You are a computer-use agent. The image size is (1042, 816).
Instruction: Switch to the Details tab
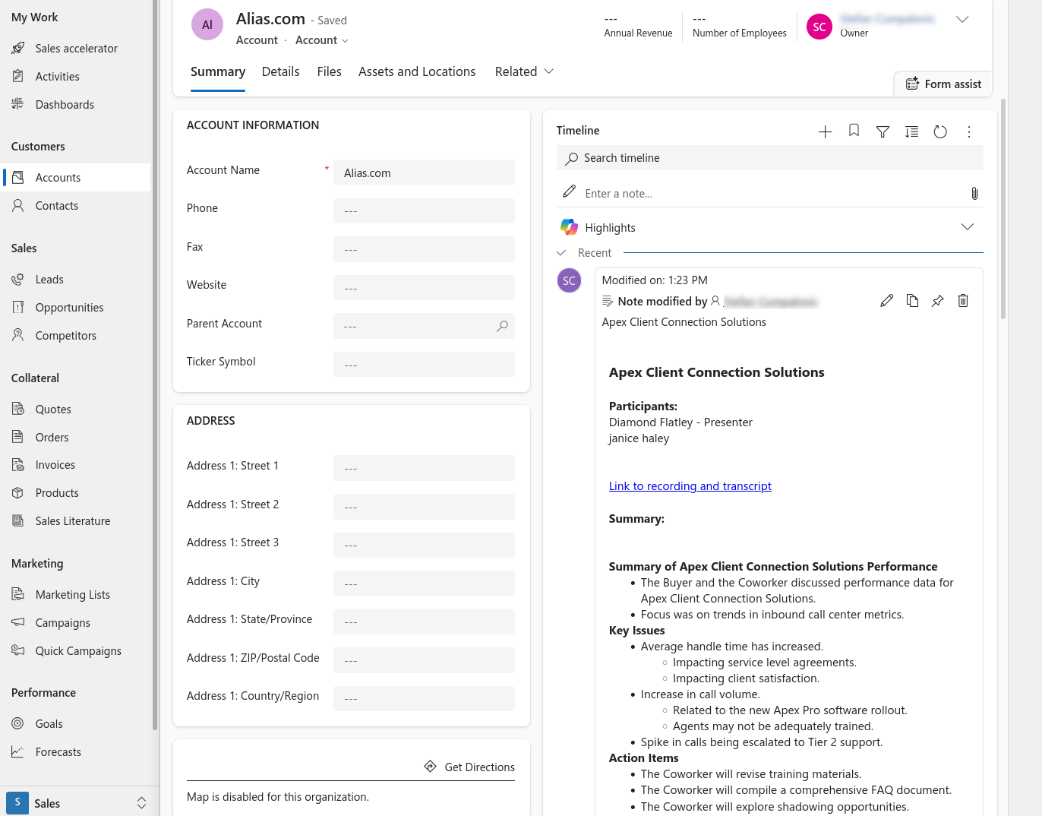tap(280, 71)
